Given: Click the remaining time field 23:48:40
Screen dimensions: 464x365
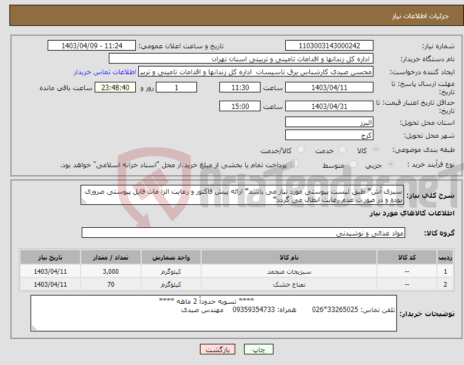Looking at the screenshot, I should pyautogui.click(x=115, y=87).
